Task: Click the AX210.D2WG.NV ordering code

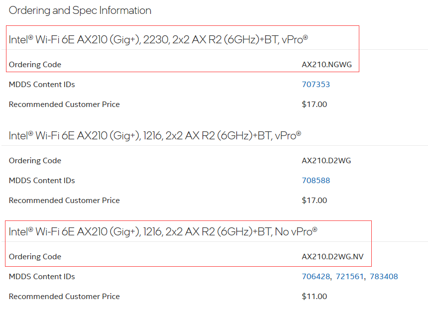Action: tap(332, 257)
